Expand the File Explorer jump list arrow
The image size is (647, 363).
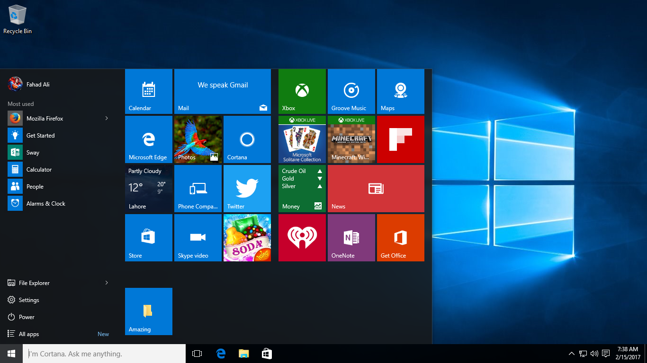pos(107,283)
